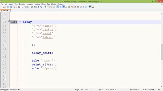Open the ? help menu

[65, 4]
